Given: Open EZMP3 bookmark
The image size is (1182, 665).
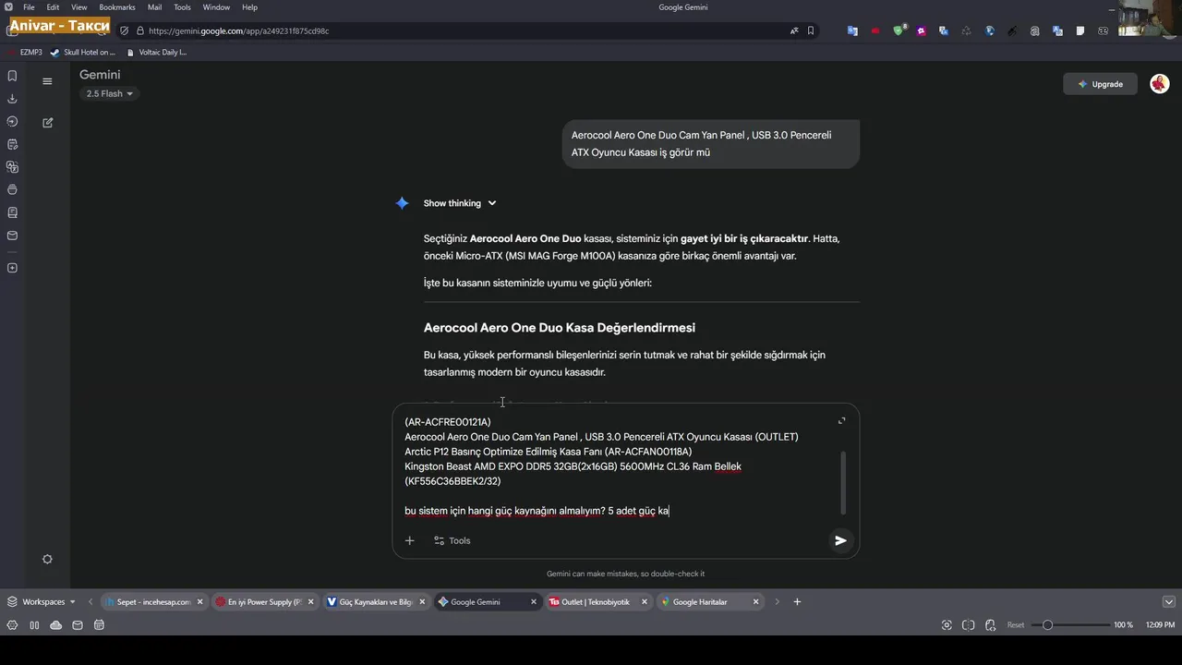Looking at the screenshot, I should [26, 53].
